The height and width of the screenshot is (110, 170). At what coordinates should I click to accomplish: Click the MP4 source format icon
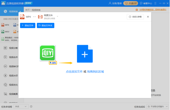(x=22, y=17)
